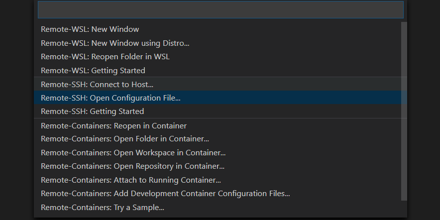
Task: Click the "Connect to Host..." text
Action: coord(121,85)
